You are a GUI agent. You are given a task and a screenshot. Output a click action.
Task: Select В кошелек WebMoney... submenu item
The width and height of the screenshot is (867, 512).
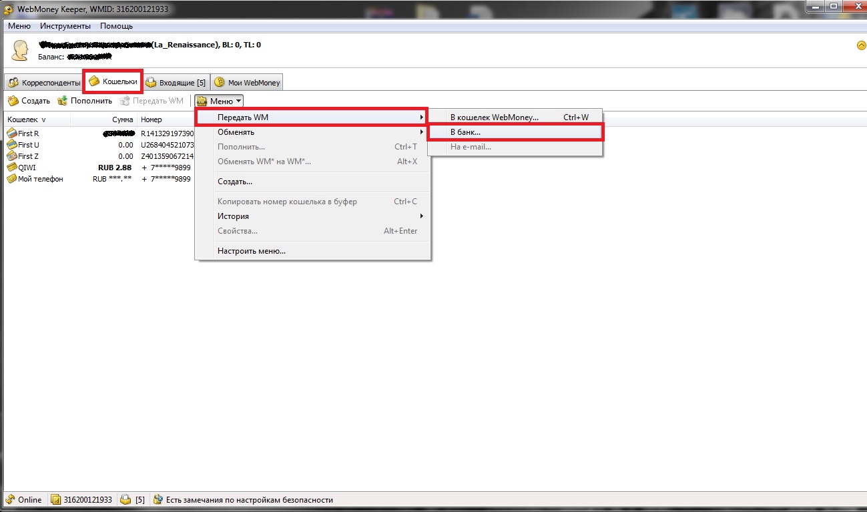tap(515, 117)
